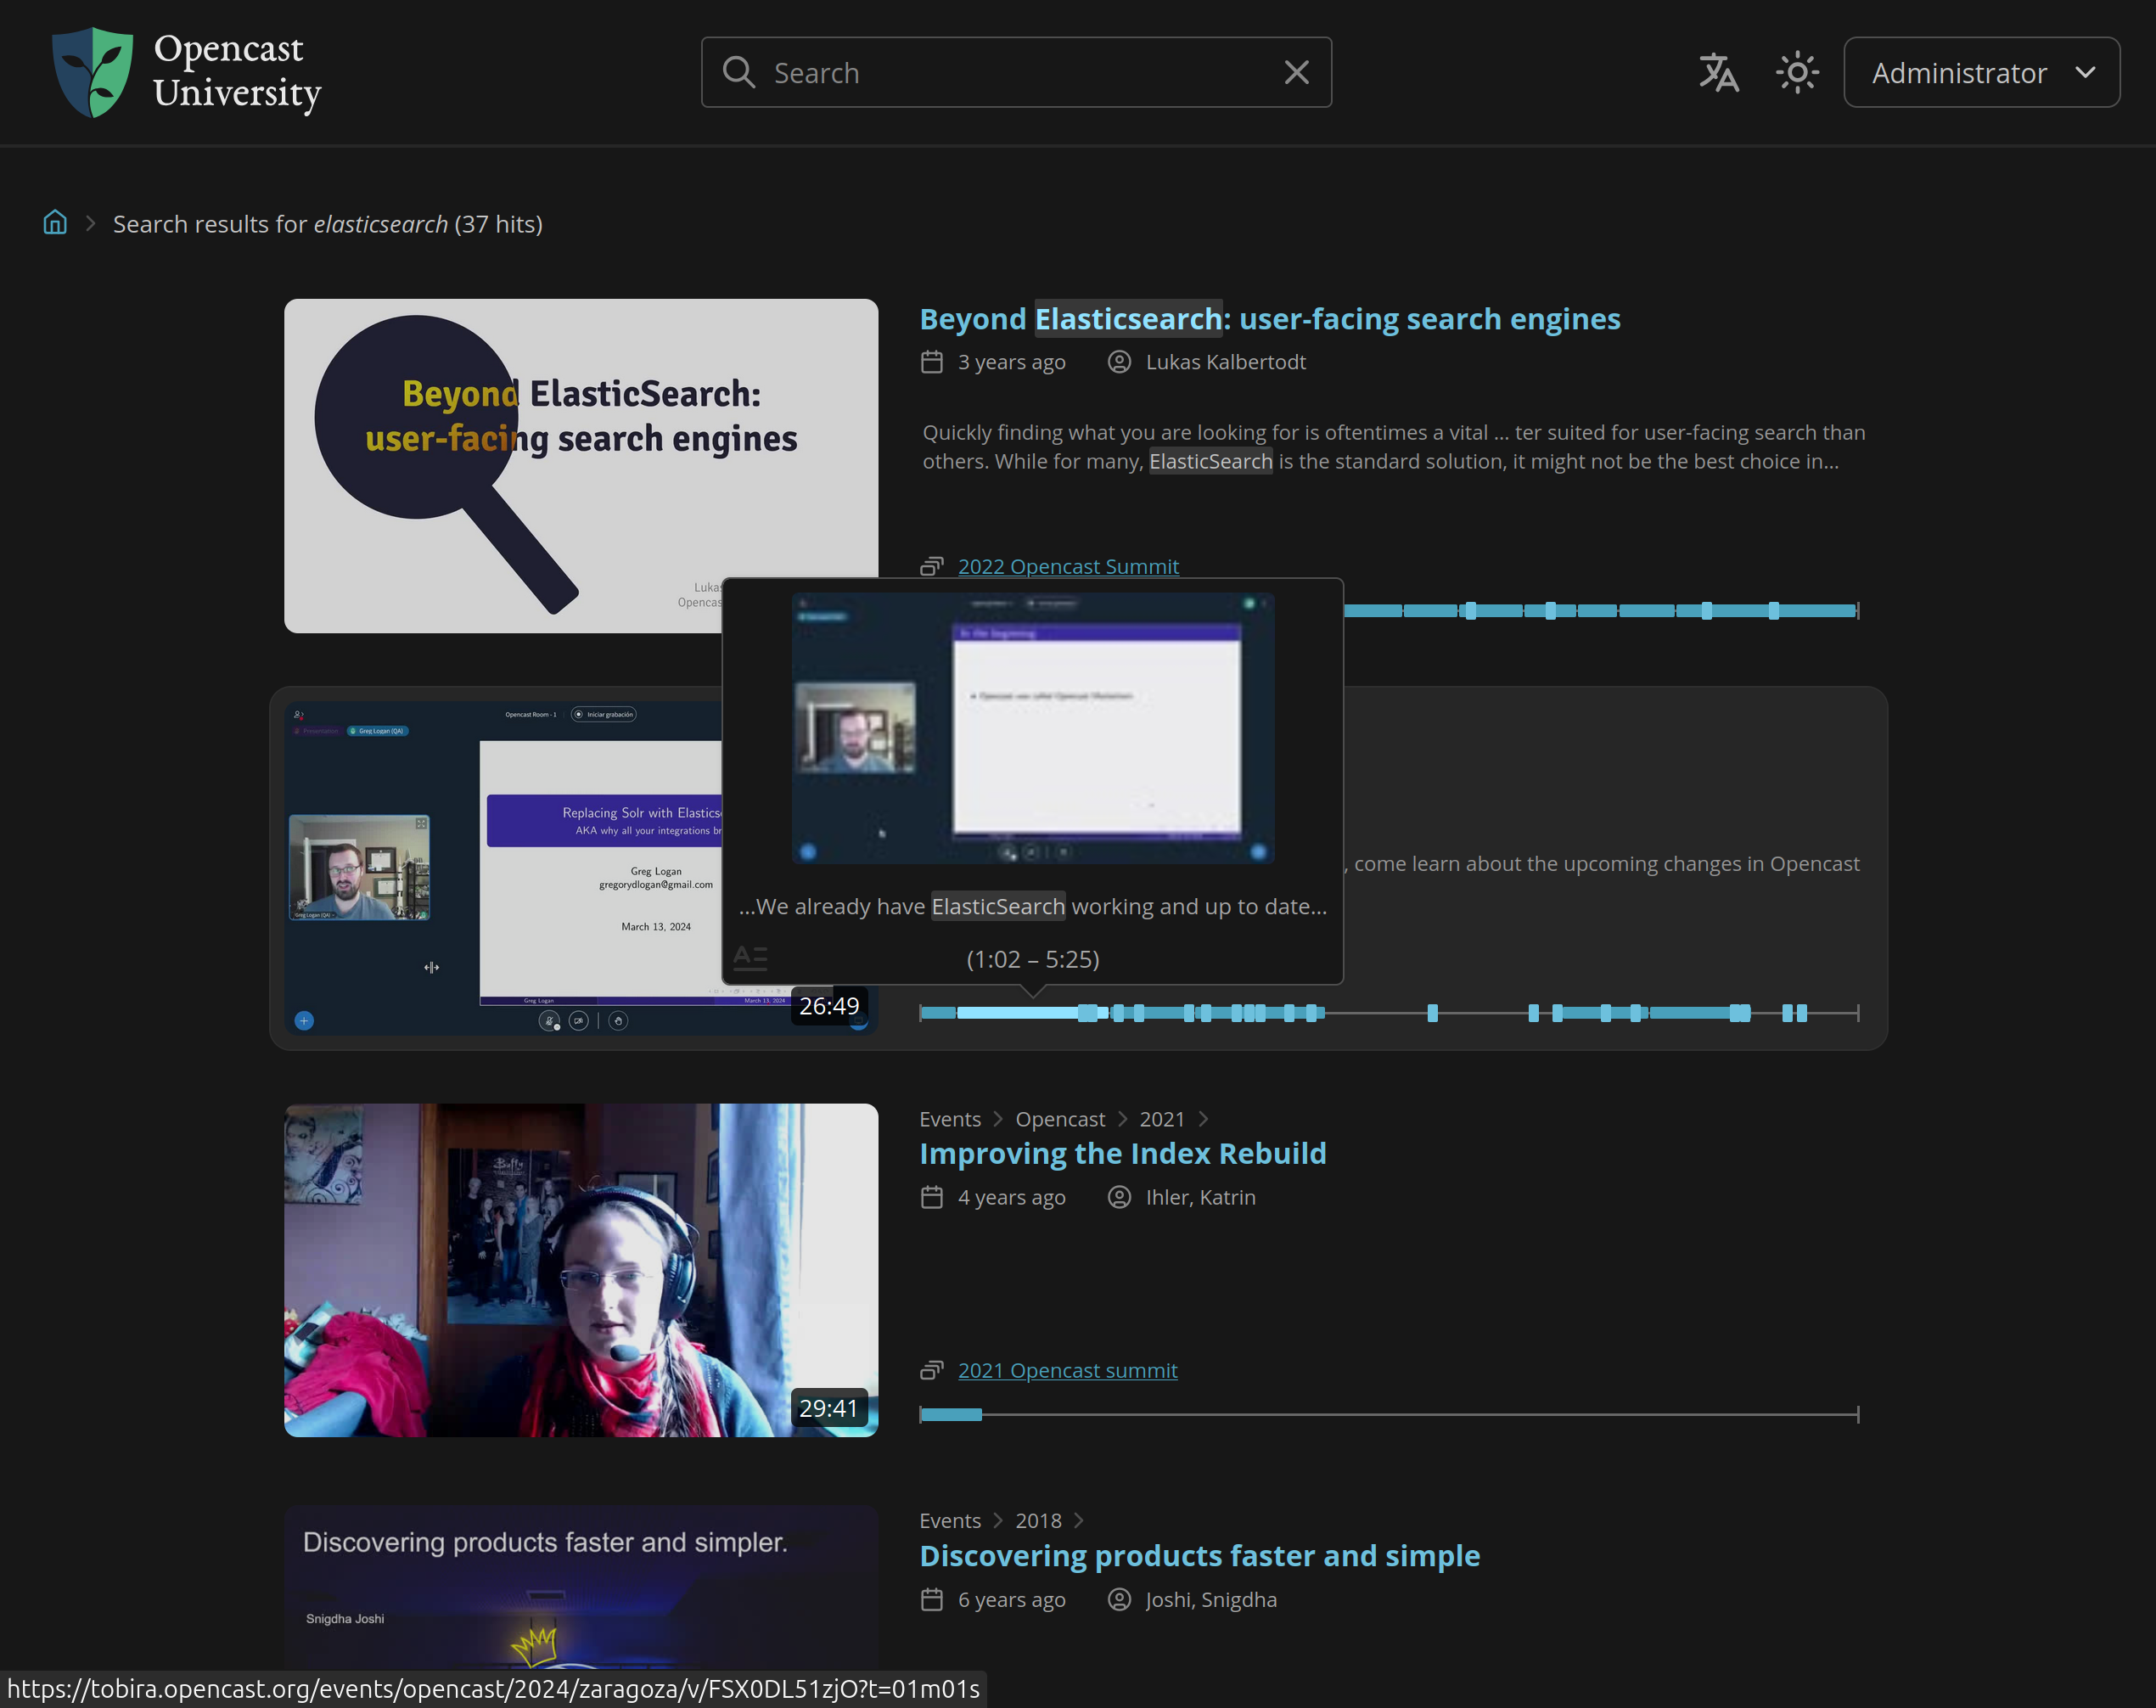This screenshot has height=1708, width=2156.
Task: Click the magnifier search icon
Action: [738, 73]
